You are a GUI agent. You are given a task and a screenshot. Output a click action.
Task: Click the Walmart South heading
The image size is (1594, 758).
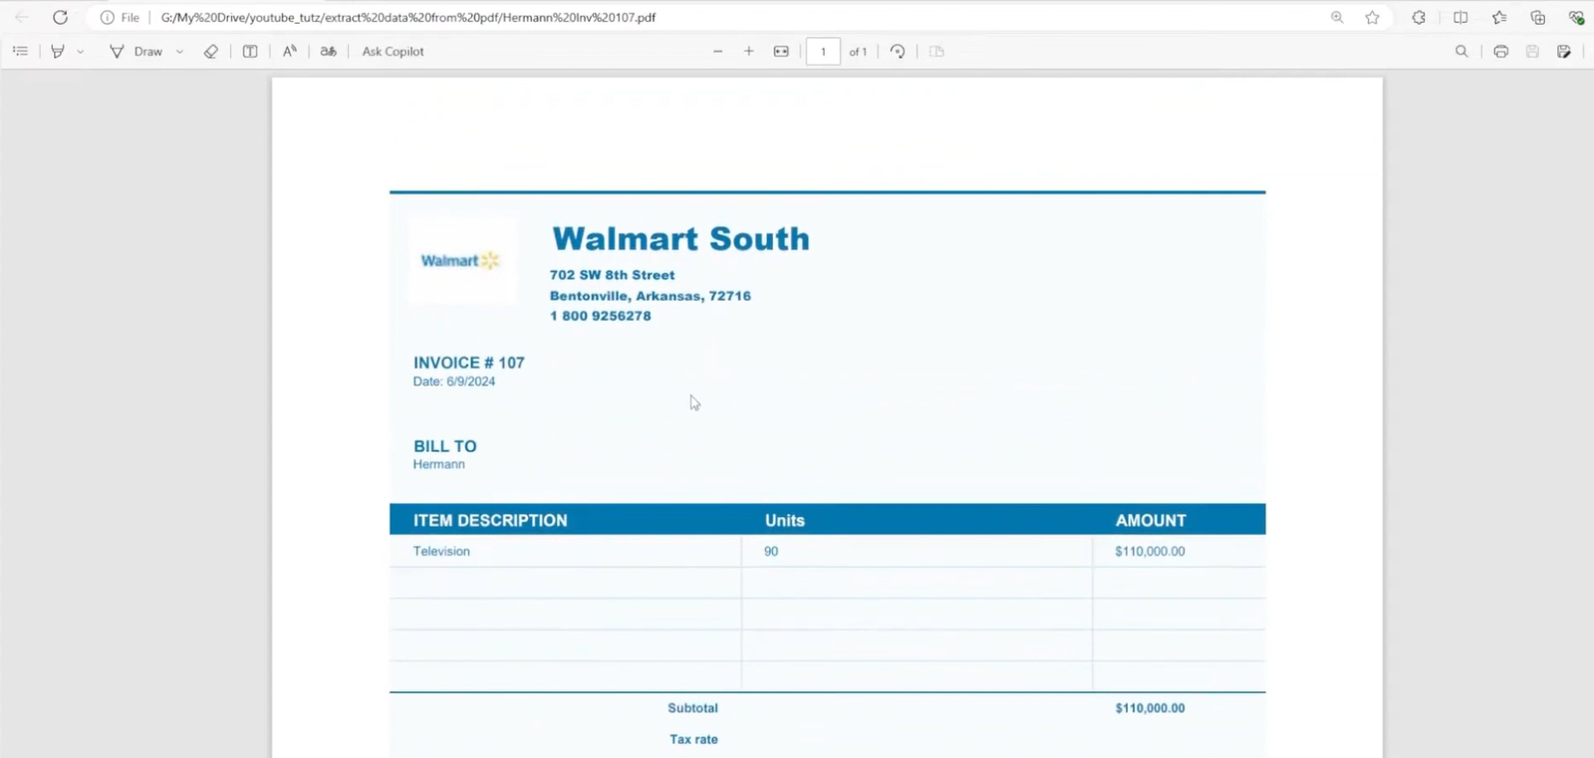pyautogui.click(x=681, y=239)
